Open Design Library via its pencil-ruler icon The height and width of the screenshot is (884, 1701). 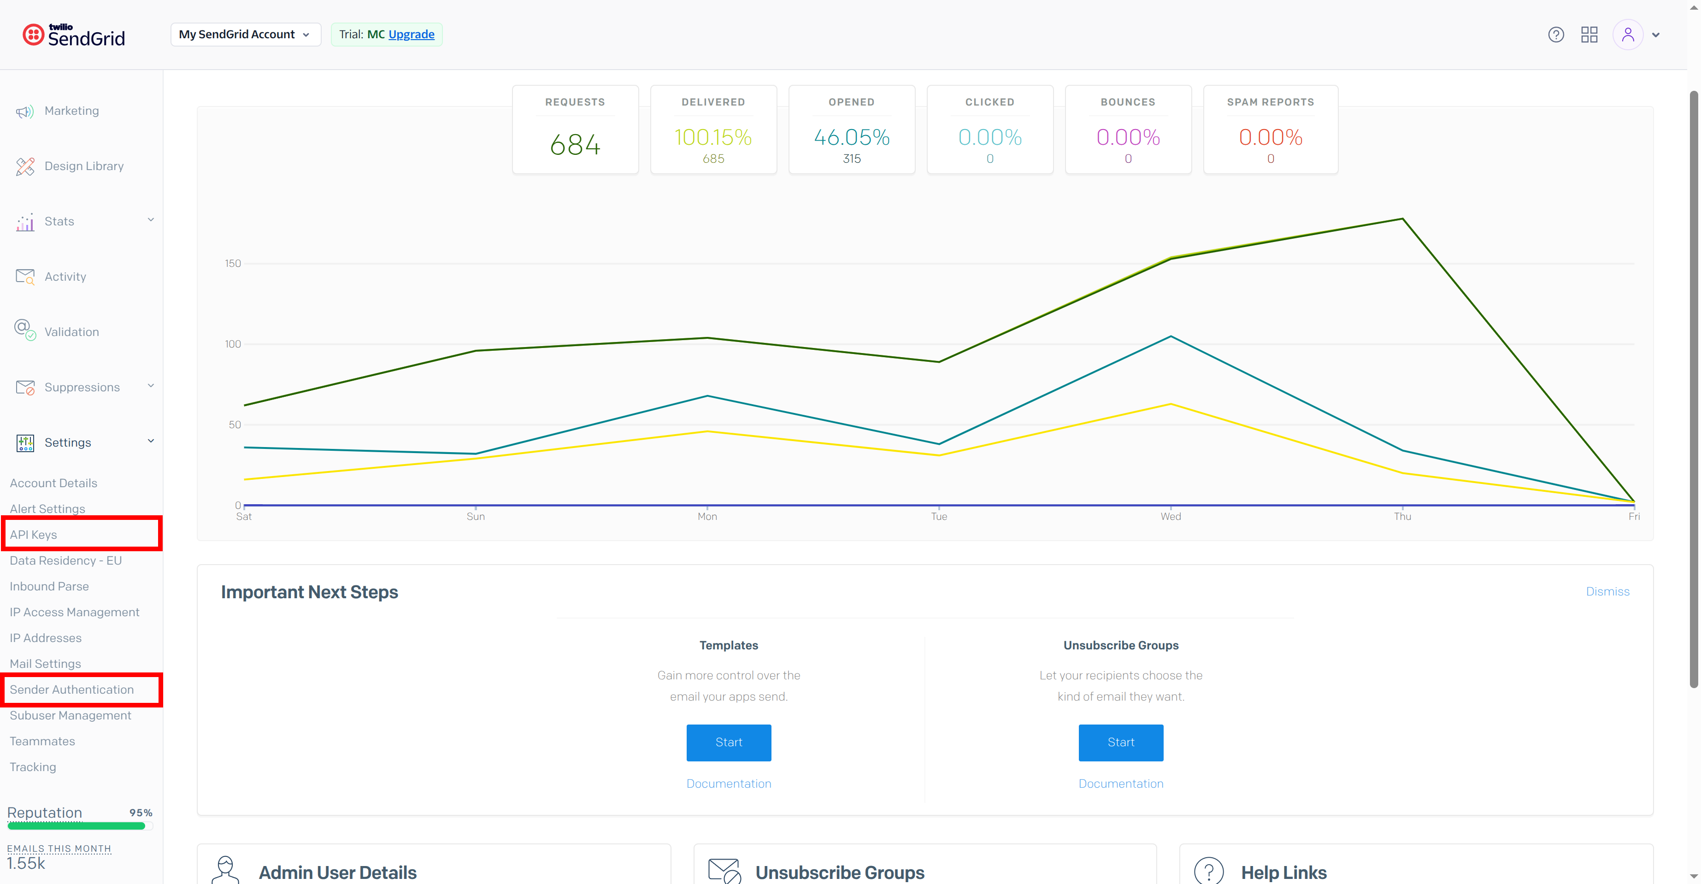[25, 166]
